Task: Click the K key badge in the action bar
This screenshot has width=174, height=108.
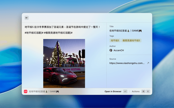Action: (148, 92)
